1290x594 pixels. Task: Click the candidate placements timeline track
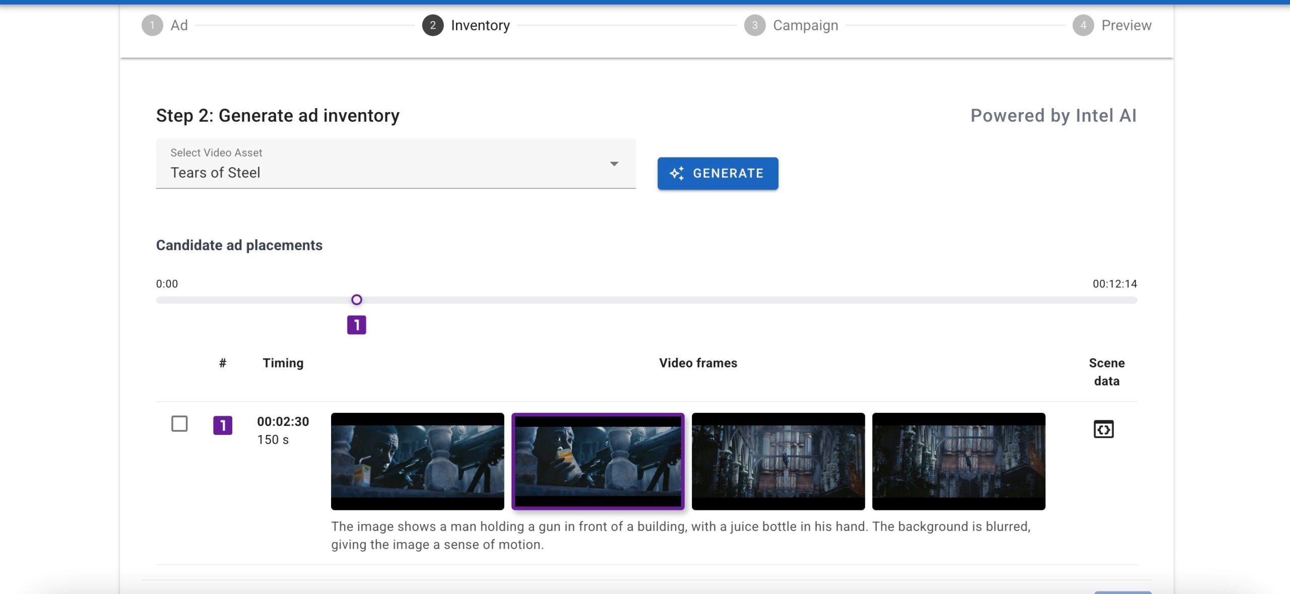coord(647,300)
